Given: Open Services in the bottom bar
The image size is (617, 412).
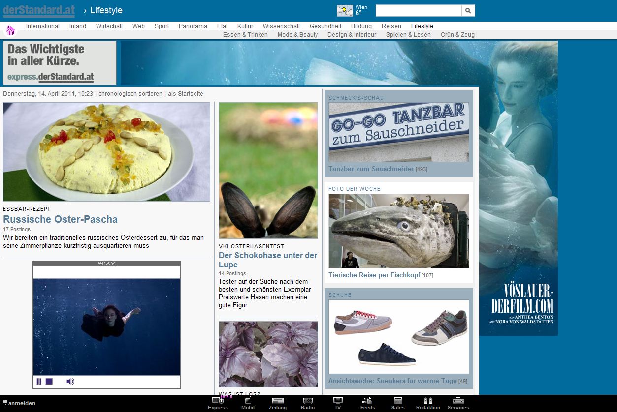Looking at the screenshot, I should click(x=458, y=403).
